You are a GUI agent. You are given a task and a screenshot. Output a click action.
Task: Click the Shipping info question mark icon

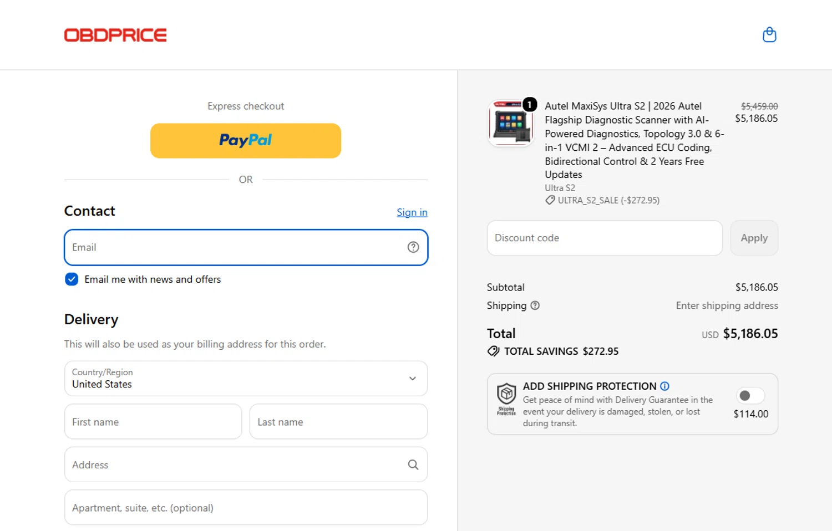click(x=535, y=305)
